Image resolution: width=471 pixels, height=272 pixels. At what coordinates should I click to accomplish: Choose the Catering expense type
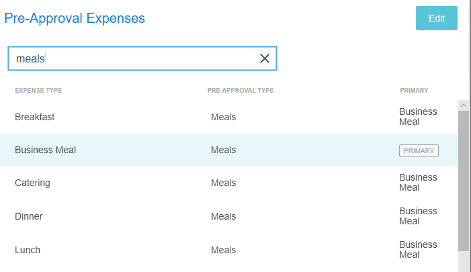point(32,183)
